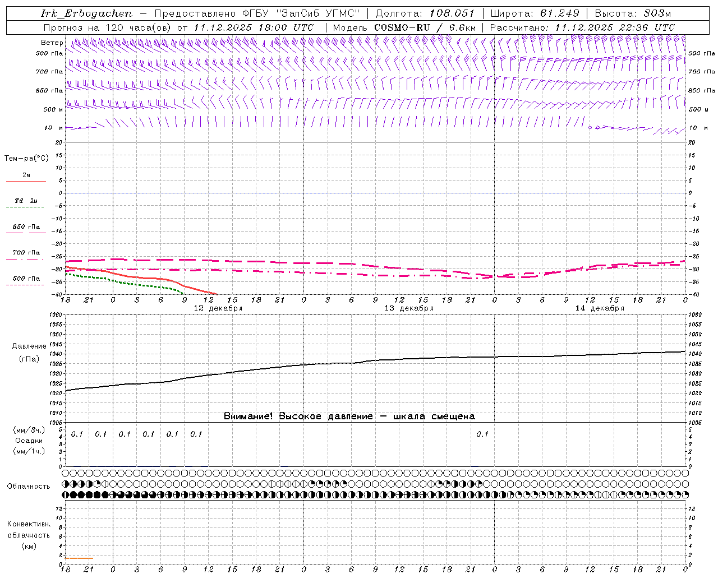Click the orange convective cloud line segment
Screen dimensions: 718x574
tap(79, 558)
